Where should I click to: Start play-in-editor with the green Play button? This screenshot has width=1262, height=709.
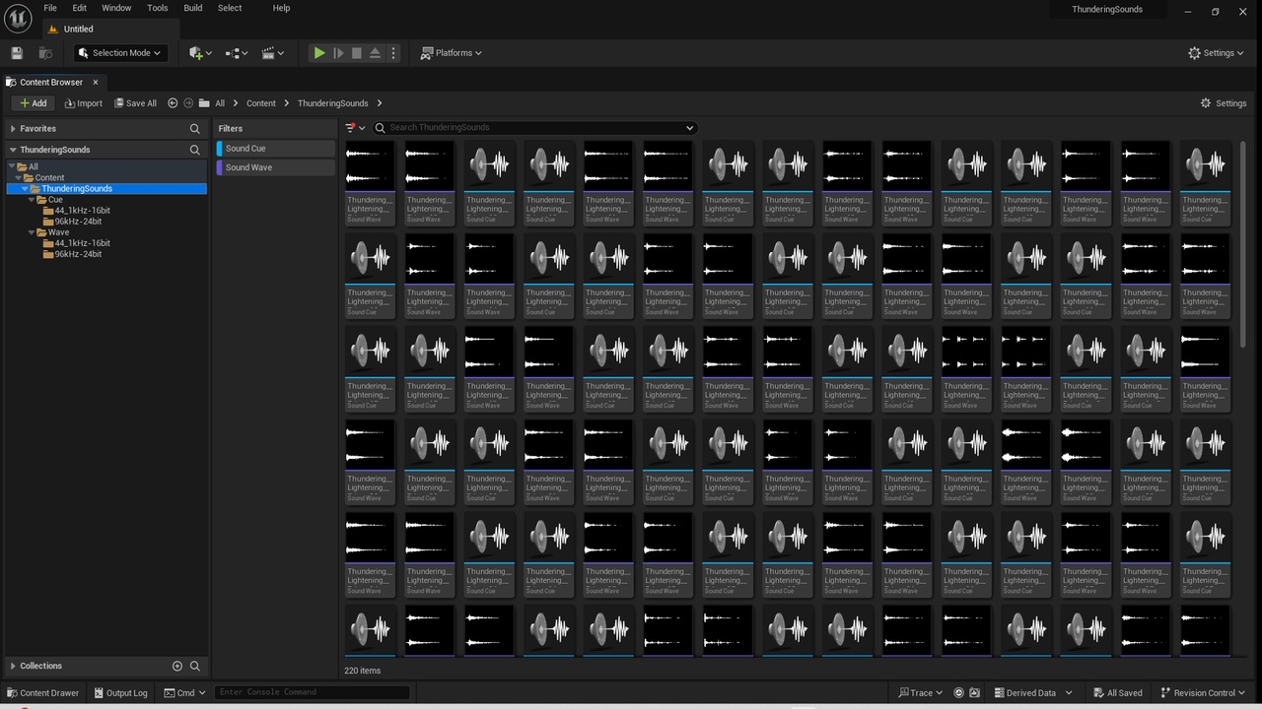coord(319,53)
